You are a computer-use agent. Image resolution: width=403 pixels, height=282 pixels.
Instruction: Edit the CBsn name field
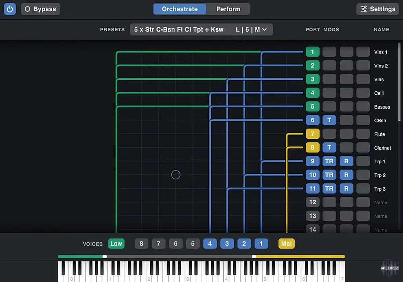pyautogui.click(x=380, y=121)
